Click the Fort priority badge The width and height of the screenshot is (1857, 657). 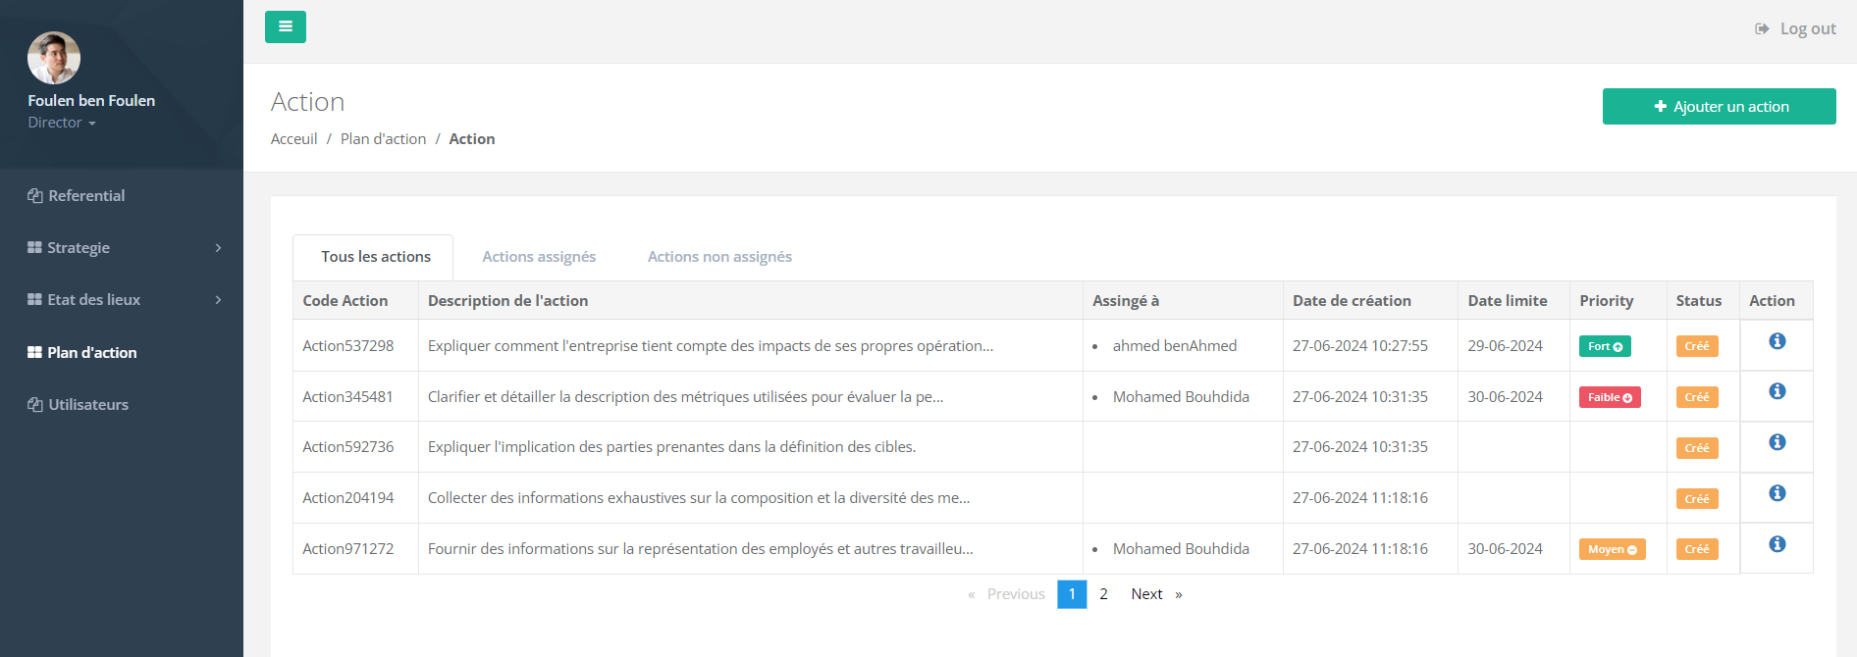pos(1605,346)
